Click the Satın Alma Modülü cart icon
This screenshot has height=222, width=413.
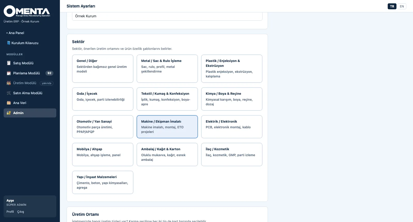pos(9,93)
